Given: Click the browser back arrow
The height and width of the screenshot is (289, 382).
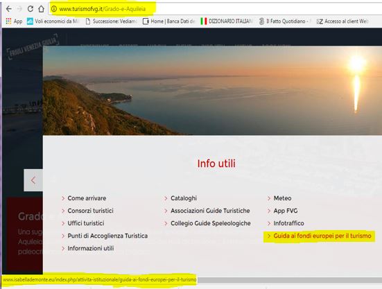Looking at the screenshot, I should 9,9.
